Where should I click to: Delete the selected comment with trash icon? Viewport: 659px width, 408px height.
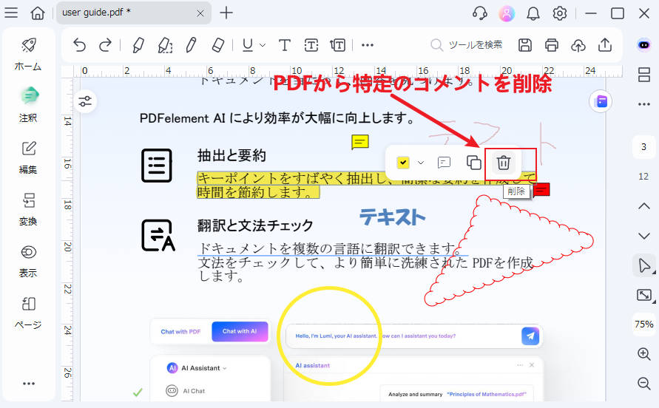point(504,162)
